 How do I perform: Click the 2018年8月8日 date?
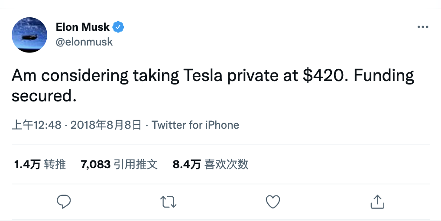tap(106, 125)
